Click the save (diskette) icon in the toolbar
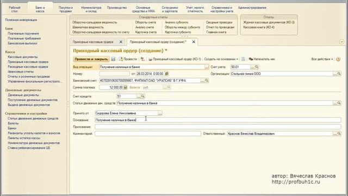This screenshot has width=348, height=196. (x=113, y=59)
